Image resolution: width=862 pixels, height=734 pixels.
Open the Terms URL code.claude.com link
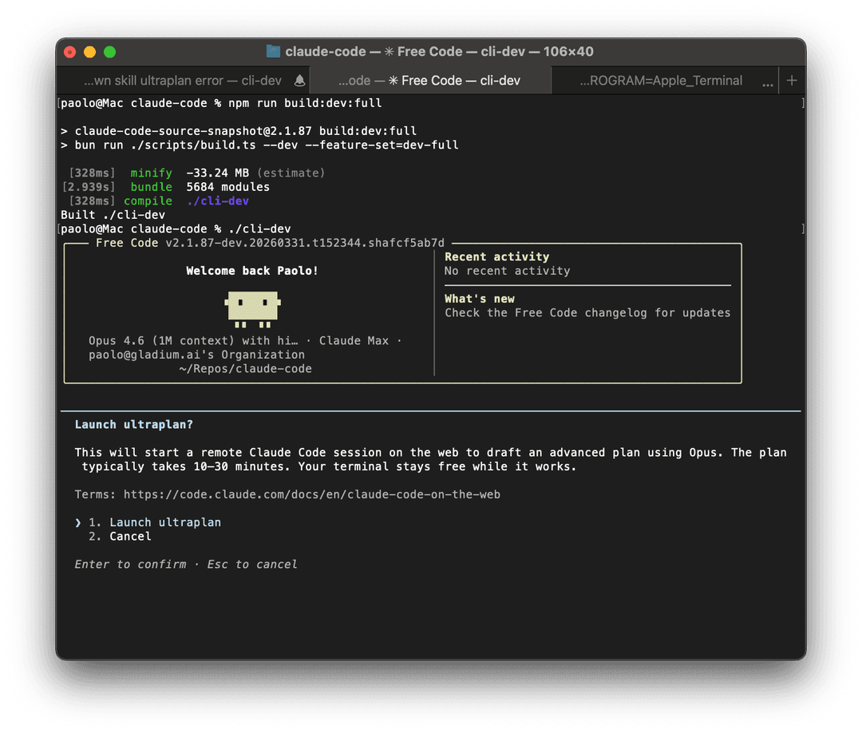(x=312, y=494)
